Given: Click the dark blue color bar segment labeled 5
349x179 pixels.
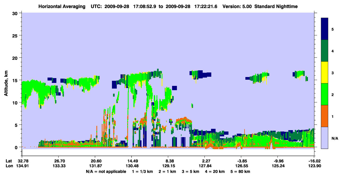Looking at the screenshot, I should [325, 29].
